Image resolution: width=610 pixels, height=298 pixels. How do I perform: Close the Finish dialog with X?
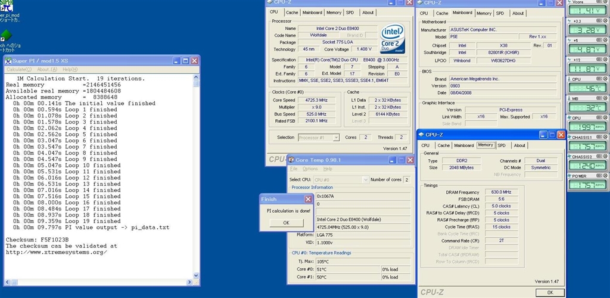[308, 199]
